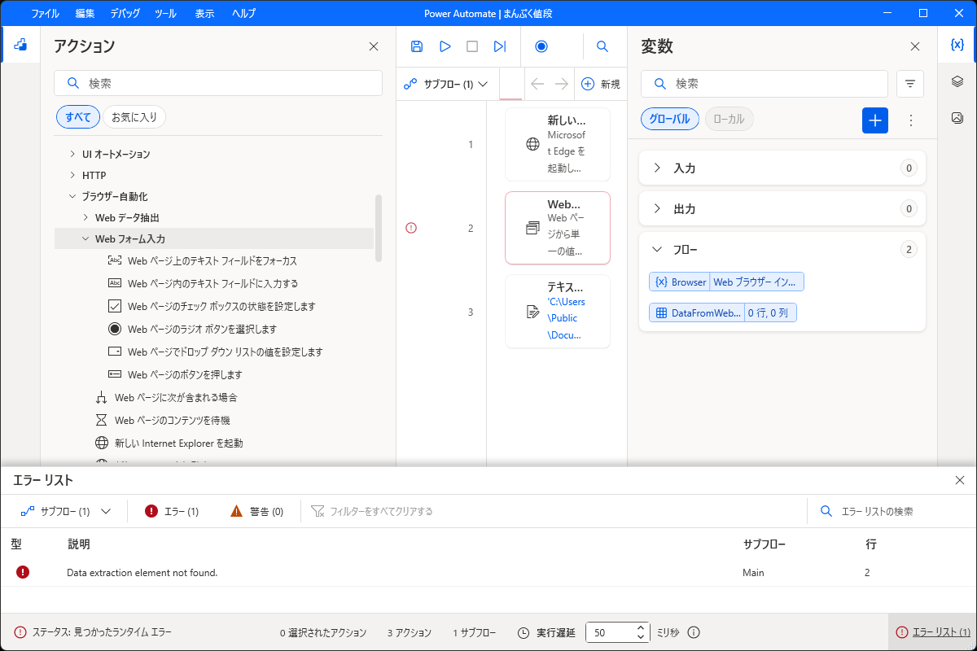The width and height of the screenshot is (977, 651).
Task: Open the variables filter icon
Action: (x=910, y=84)
